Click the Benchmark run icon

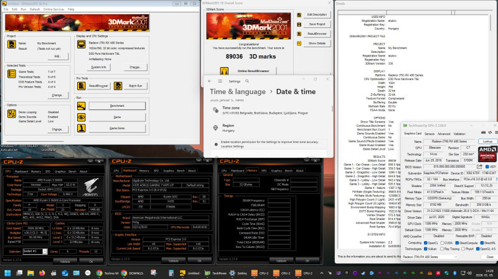82,106
